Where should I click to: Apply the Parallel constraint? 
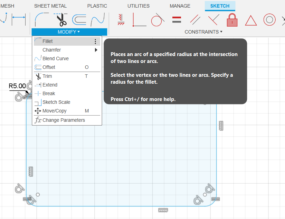click(195, 20)
